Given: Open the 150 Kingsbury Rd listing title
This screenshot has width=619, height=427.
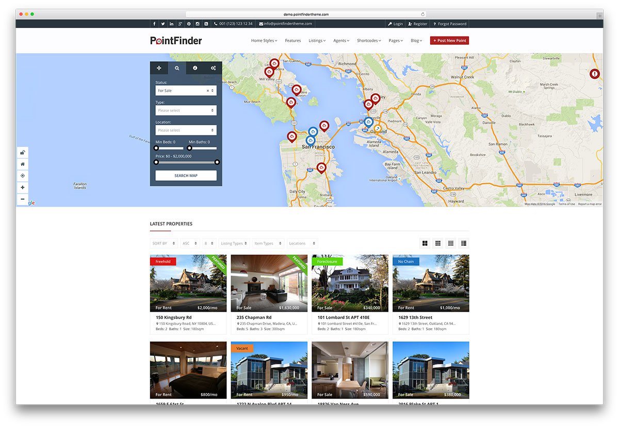Looking at the screenshot, I should click(174, 317).
